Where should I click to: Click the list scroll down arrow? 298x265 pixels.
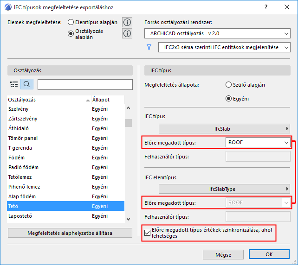click(129, 219)
